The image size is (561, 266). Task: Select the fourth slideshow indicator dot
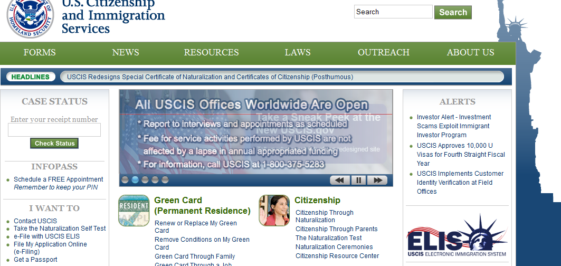click(155, 180)
